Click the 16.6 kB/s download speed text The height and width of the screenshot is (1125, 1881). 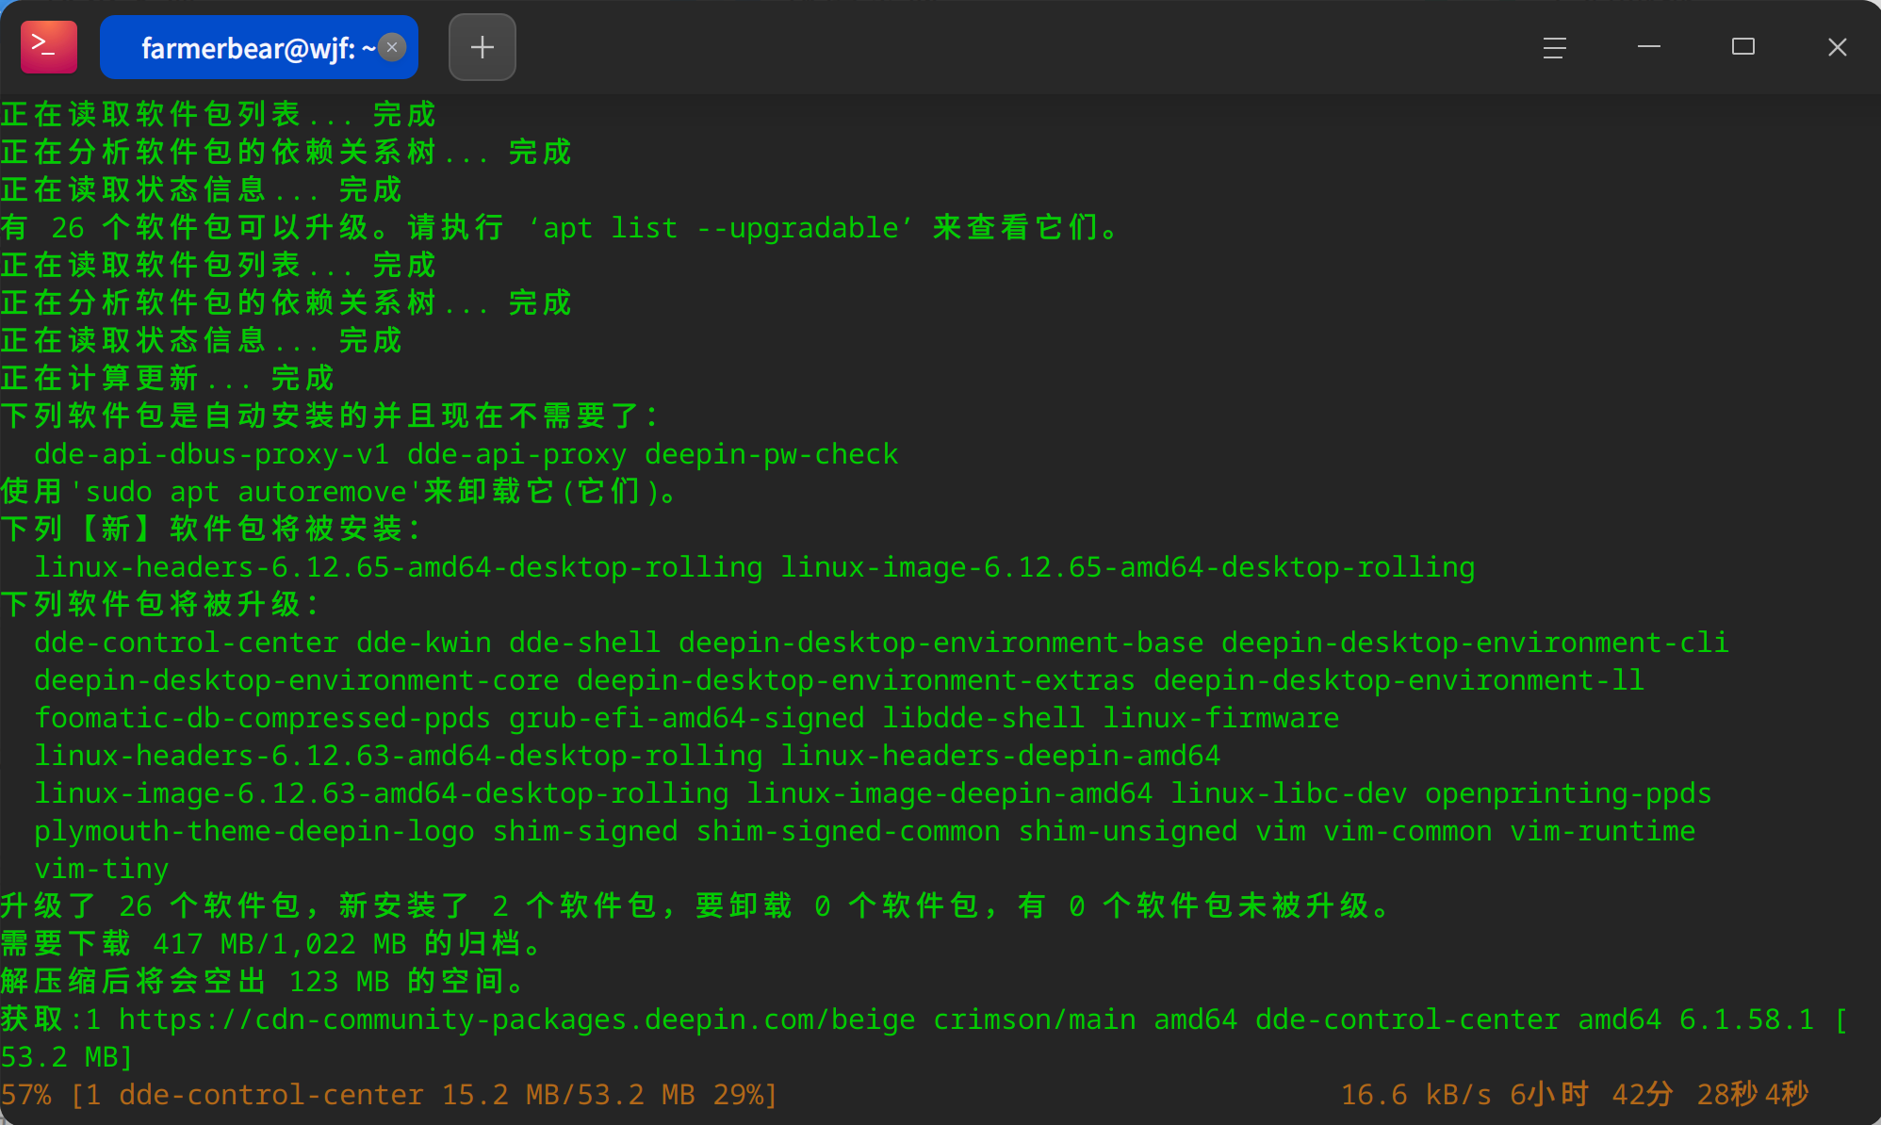pyautogui.click(x=1416, y=1095)
